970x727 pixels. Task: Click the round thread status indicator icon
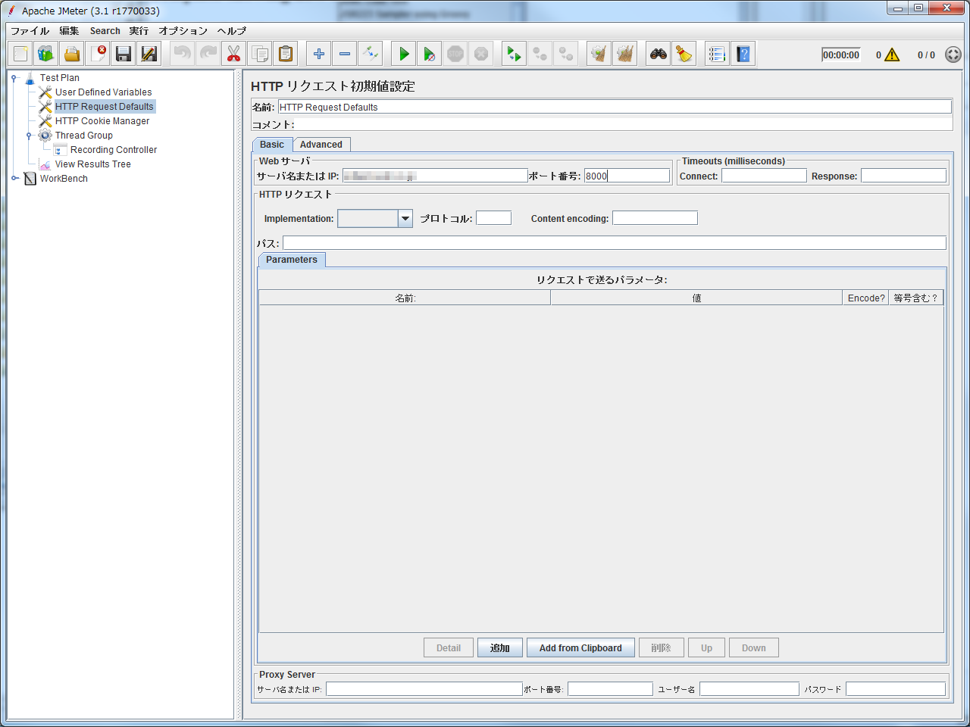953,55
